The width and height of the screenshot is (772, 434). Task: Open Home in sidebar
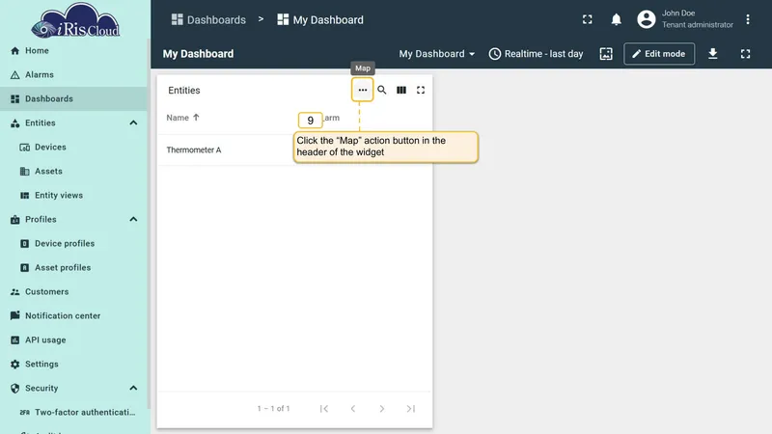point(73,51)
